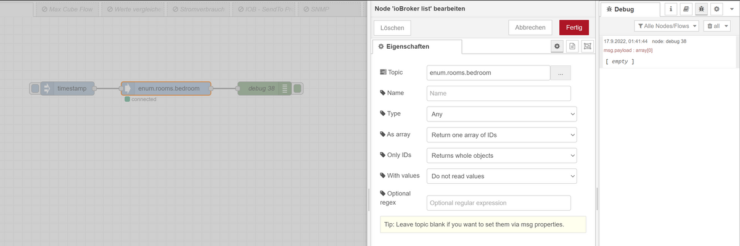Screen dimensions: 740x246
Task: Open the Only IDs dropdown
Action: 501,155
